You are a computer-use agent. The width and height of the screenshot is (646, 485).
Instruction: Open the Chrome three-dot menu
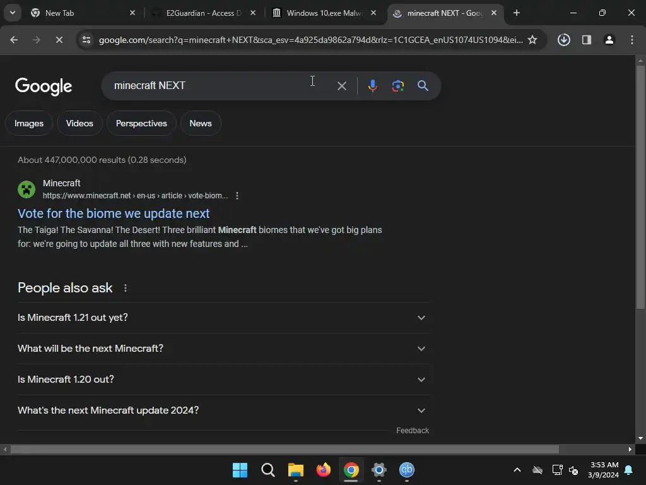[632, 40]
